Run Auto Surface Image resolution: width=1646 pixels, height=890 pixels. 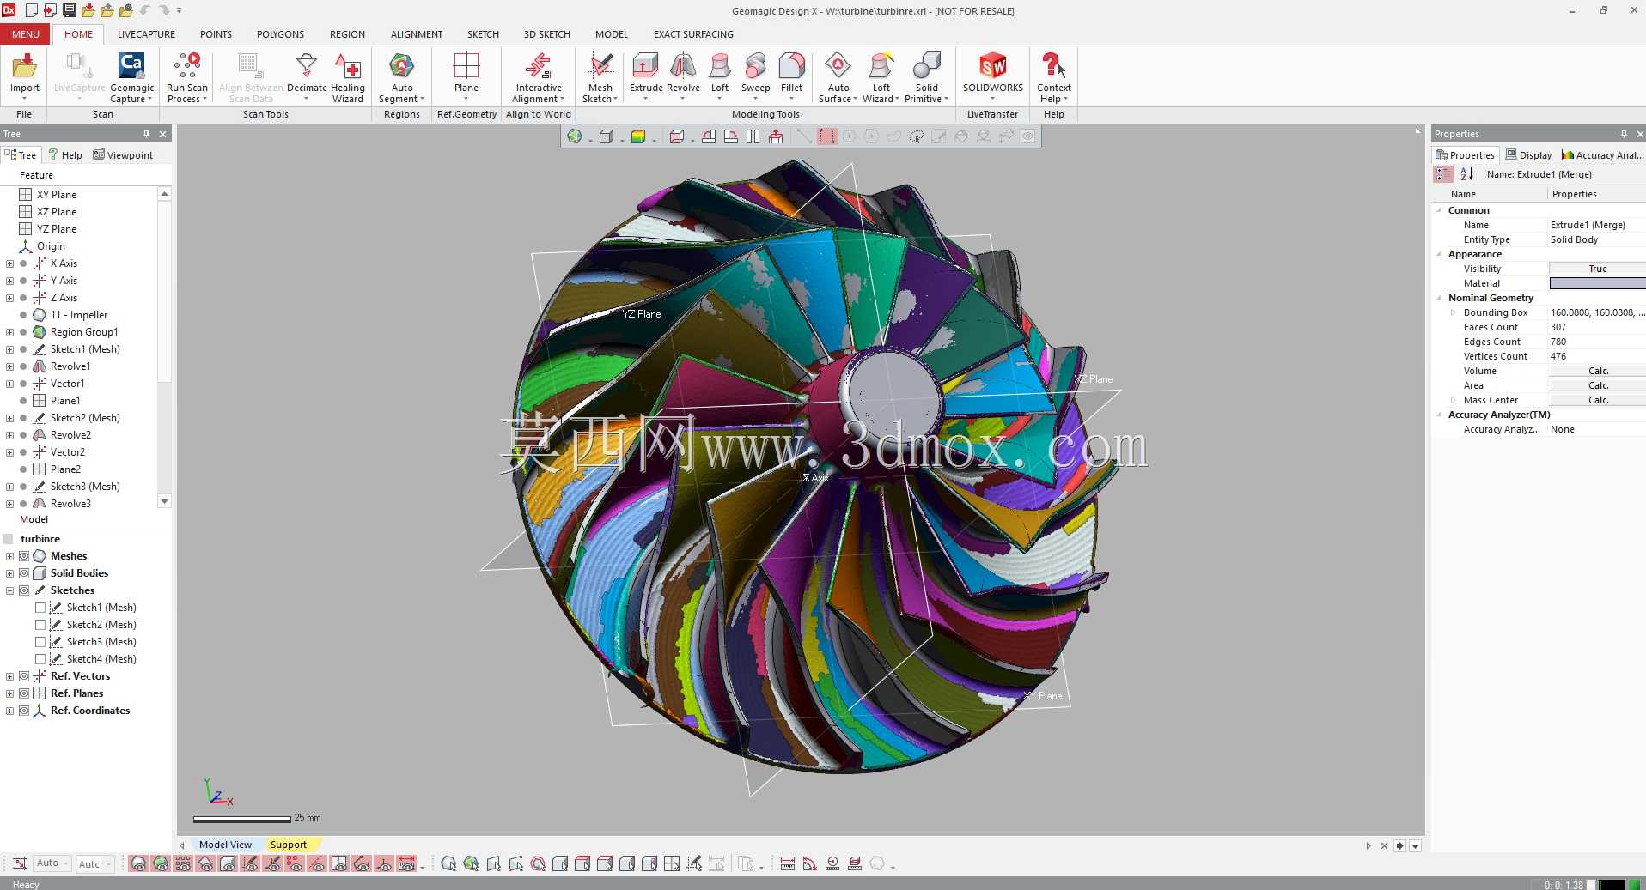838,76
